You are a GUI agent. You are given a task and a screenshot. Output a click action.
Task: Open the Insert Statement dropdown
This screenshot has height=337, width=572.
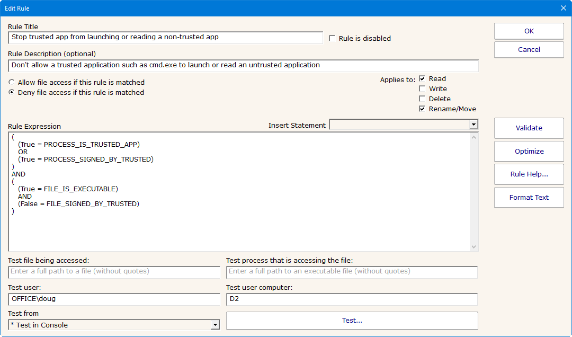pos(473,125)
